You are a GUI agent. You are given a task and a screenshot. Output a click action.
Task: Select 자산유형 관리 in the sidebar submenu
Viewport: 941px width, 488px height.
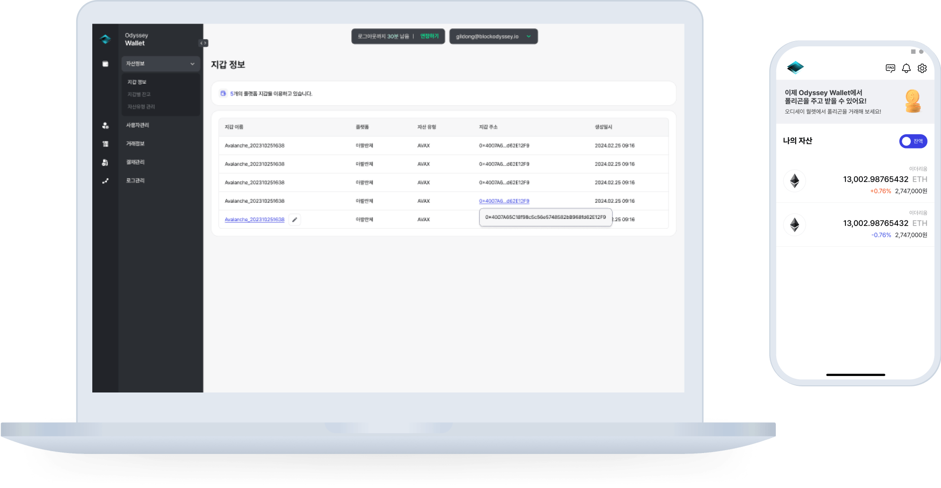pyautogui.click(x=141, y=106)
